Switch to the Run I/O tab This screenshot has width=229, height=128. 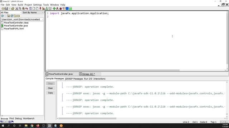(x=88, y=79)
